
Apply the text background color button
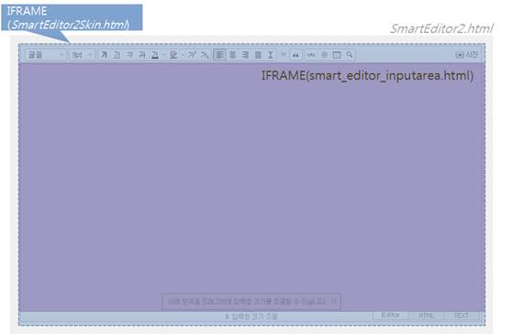pyautogui.click(x=173, y=55)
